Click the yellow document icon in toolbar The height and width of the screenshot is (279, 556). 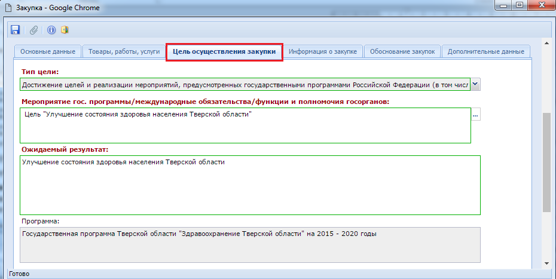point(65,29)
